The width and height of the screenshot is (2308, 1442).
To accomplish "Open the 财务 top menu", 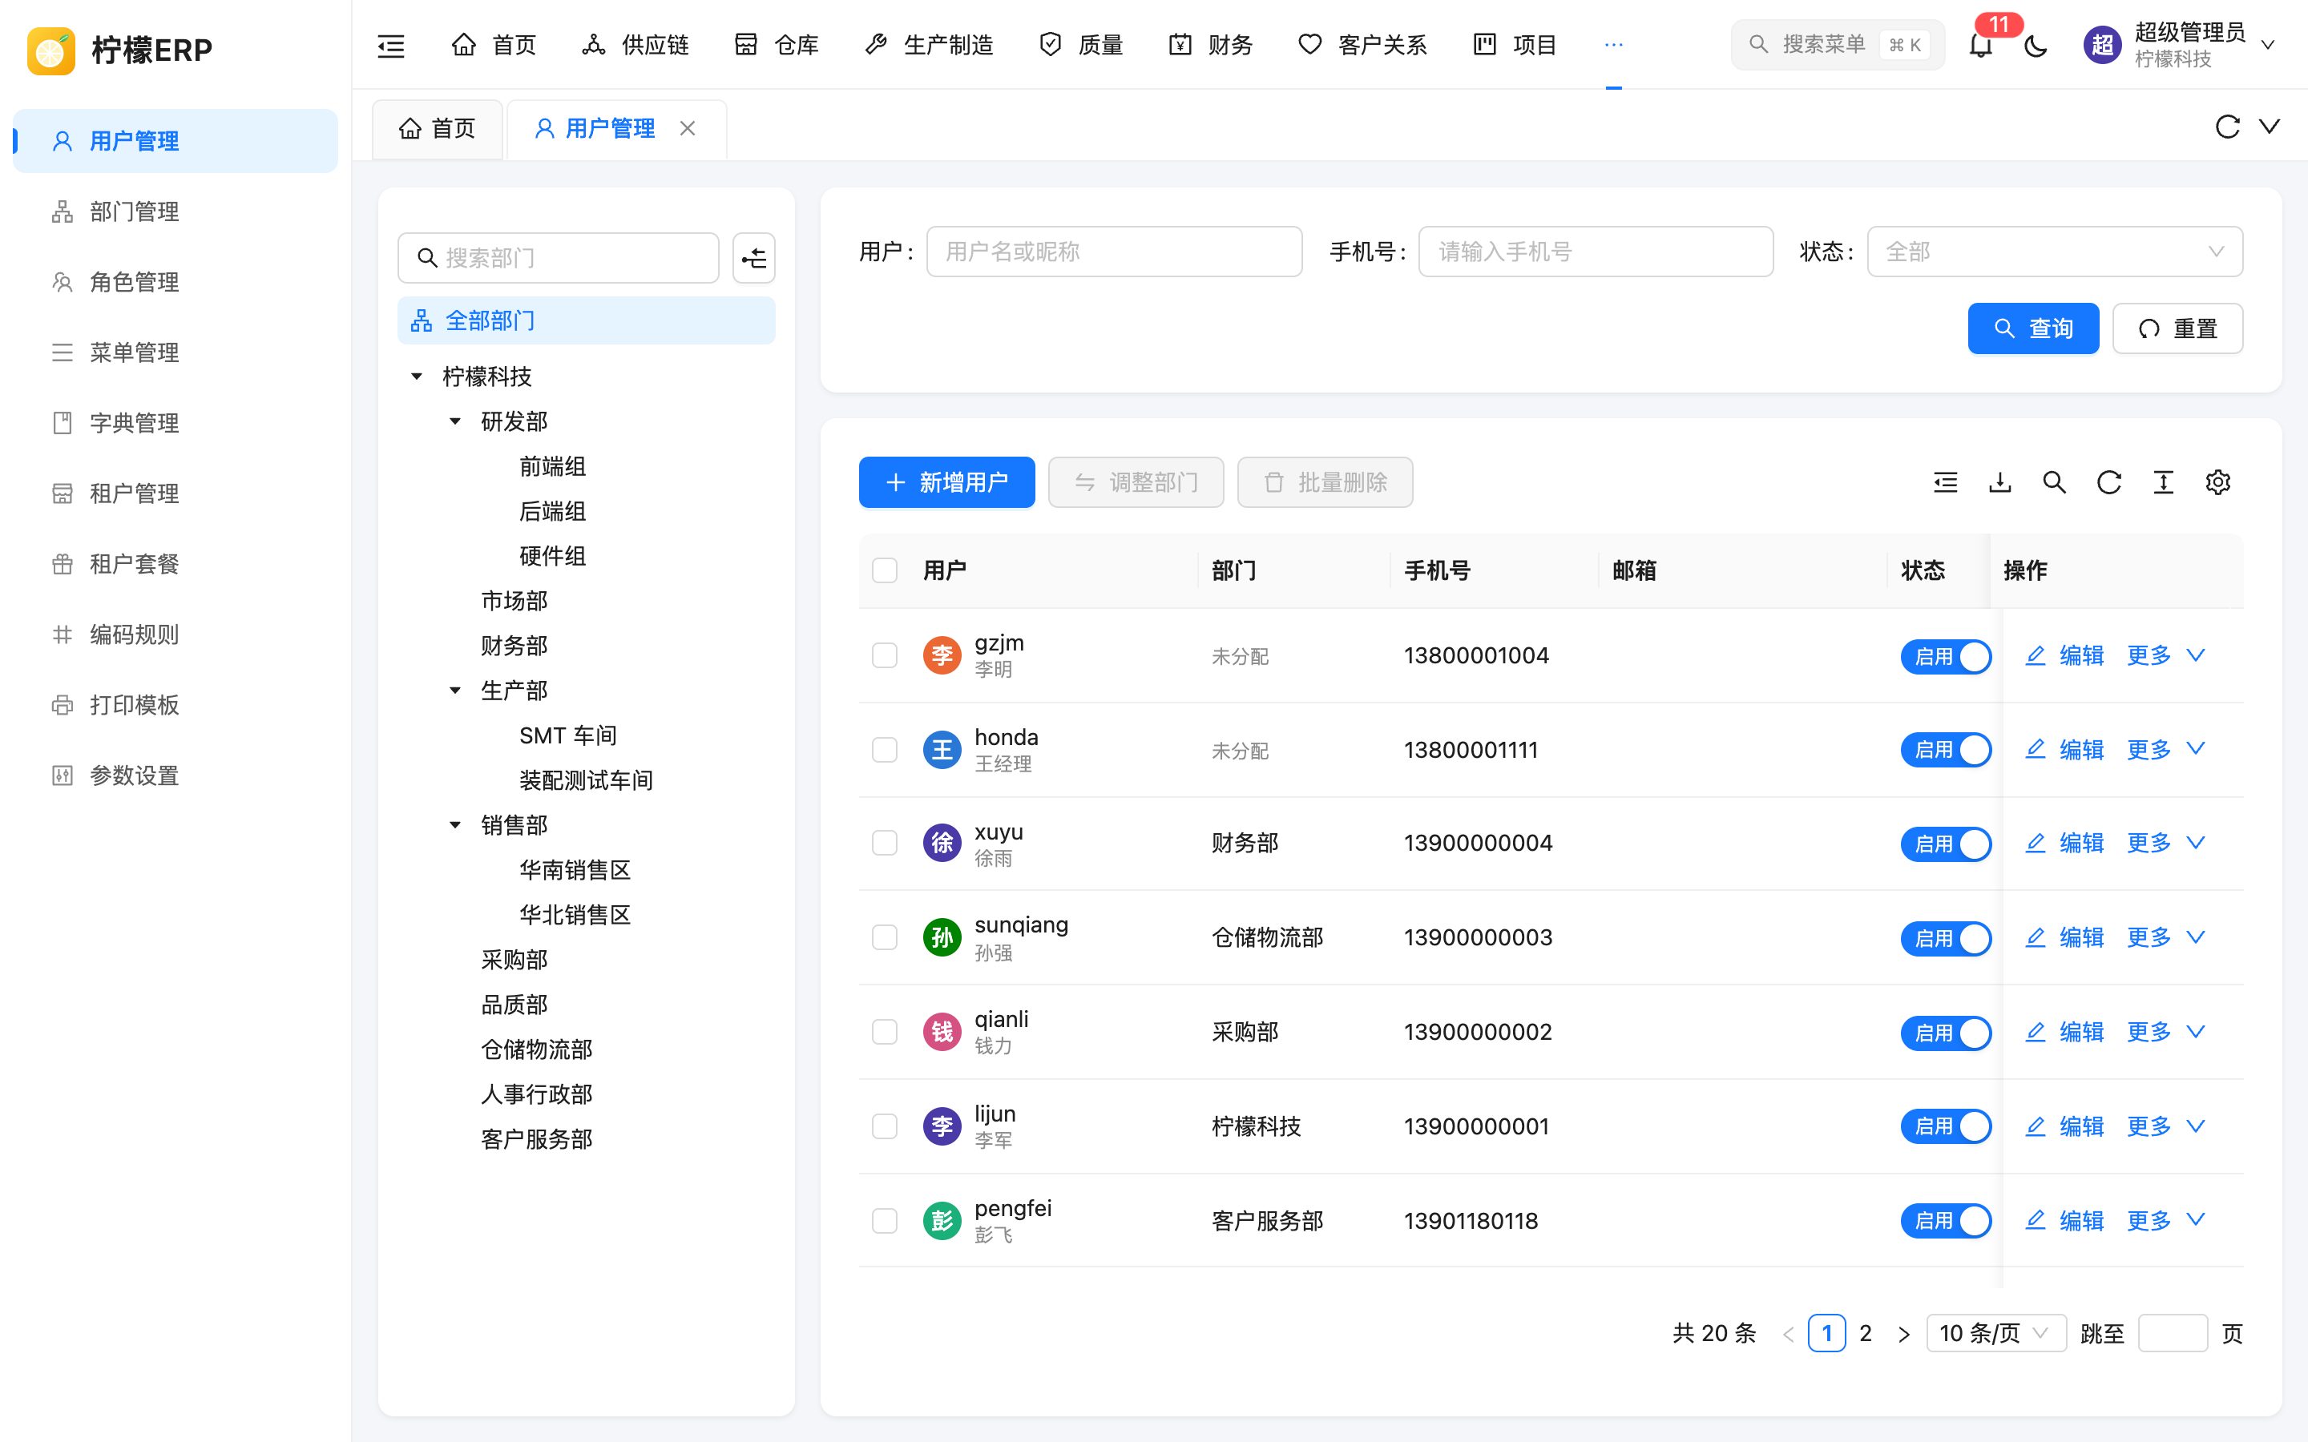I will coord(1210,45).
